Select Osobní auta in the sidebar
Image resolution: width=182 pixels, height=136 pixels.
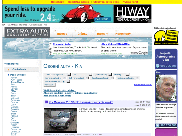19,69
